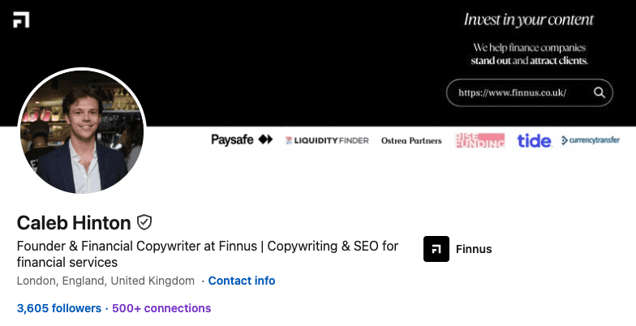
Task: Click the Ostrea Partners logo
Action: [x=411, y=140]
